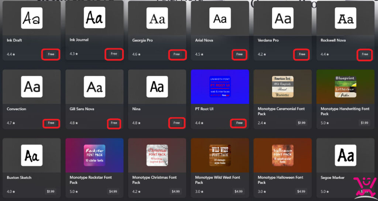Select the 'PT Root UI' title text

pyautogui.click(x=204, y=109)
